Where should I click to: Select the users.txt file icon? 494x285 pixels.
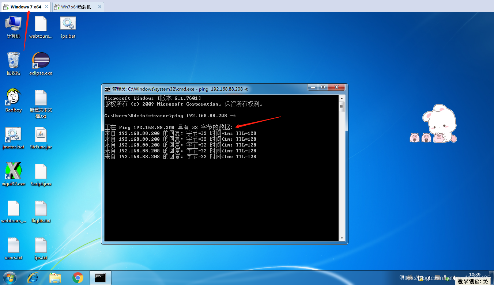[14, 248]
